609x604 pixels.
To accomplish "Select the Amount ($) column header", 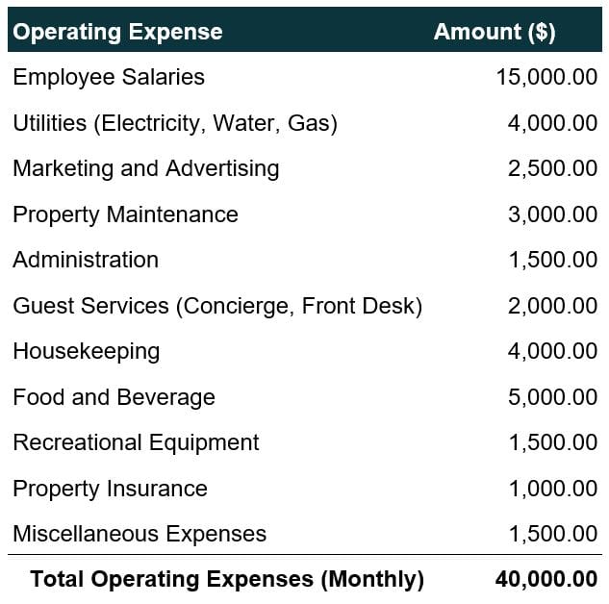I will coord(495,32).
